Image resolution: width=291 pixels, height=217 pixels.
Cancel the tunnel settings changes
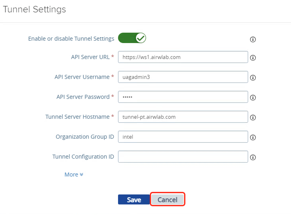point(167,200)
